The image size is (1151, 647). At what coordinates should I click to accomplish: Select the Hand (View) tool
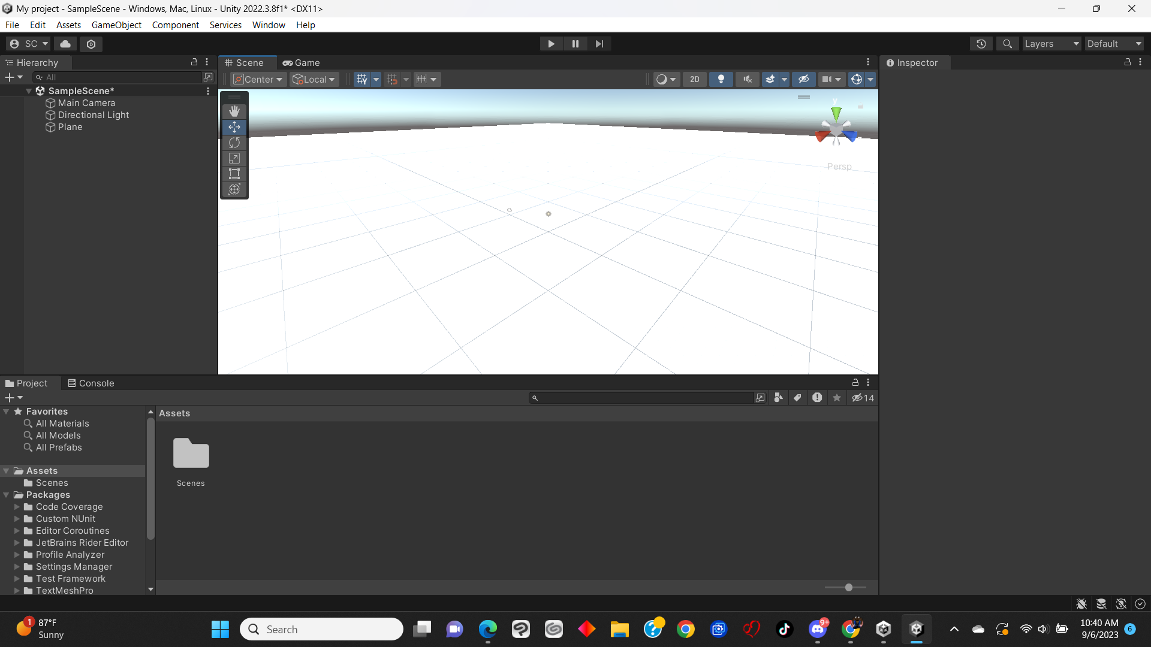pyautogui.click(x=234, y=111)
